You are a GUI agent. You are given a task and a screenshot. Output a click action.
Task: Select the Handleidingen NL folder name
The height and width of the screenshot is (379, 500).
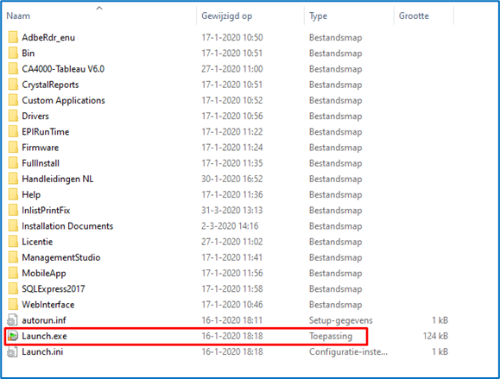pos(58,179)
